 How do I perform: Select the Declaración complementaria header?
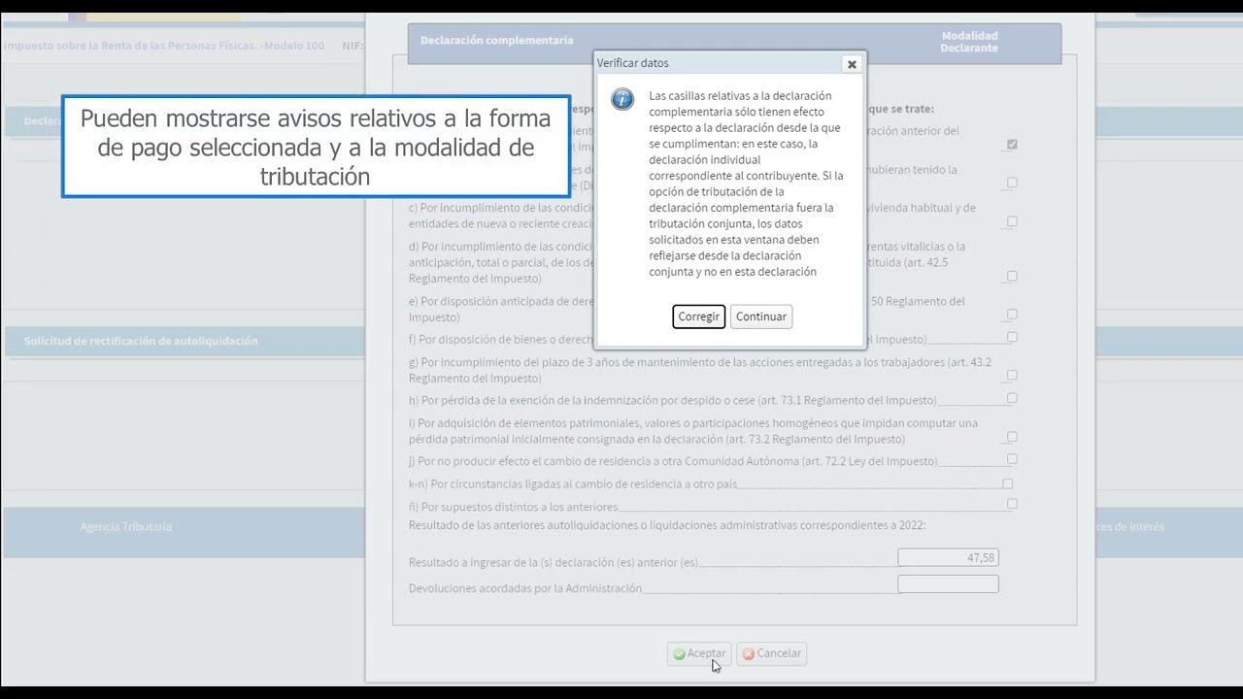pyautogui.click(x=497, y=40)
